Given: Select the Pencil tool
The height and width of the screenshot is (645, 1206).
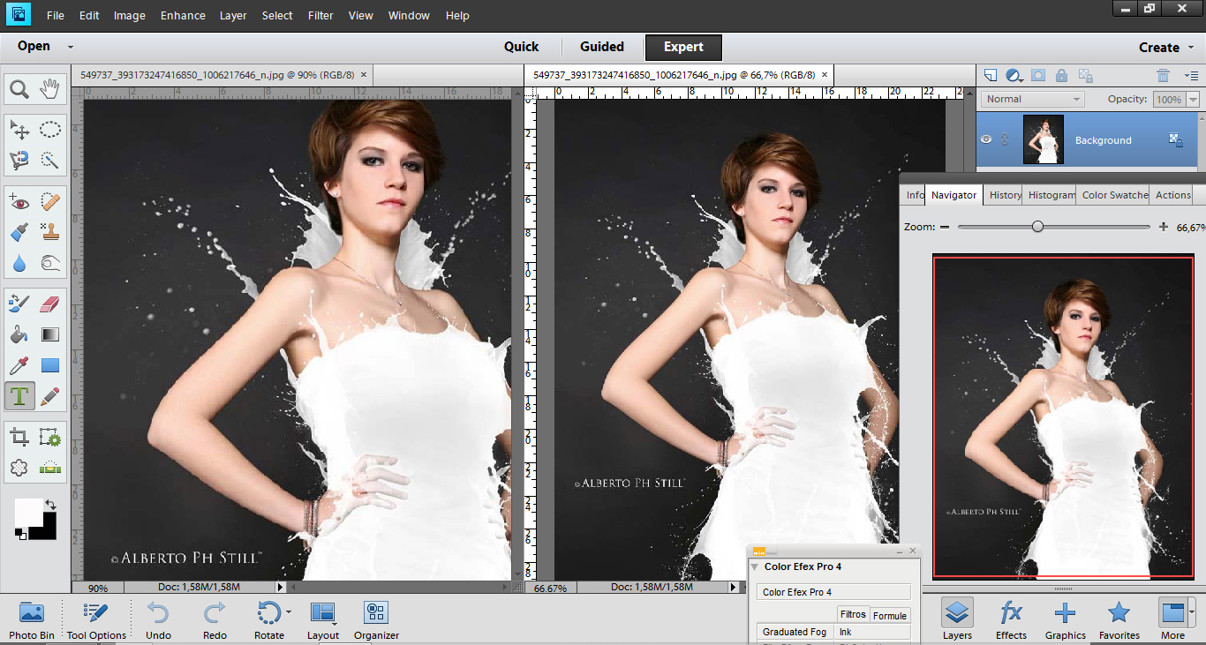Looking at the screenshot, I should click(x=50, y=396).
